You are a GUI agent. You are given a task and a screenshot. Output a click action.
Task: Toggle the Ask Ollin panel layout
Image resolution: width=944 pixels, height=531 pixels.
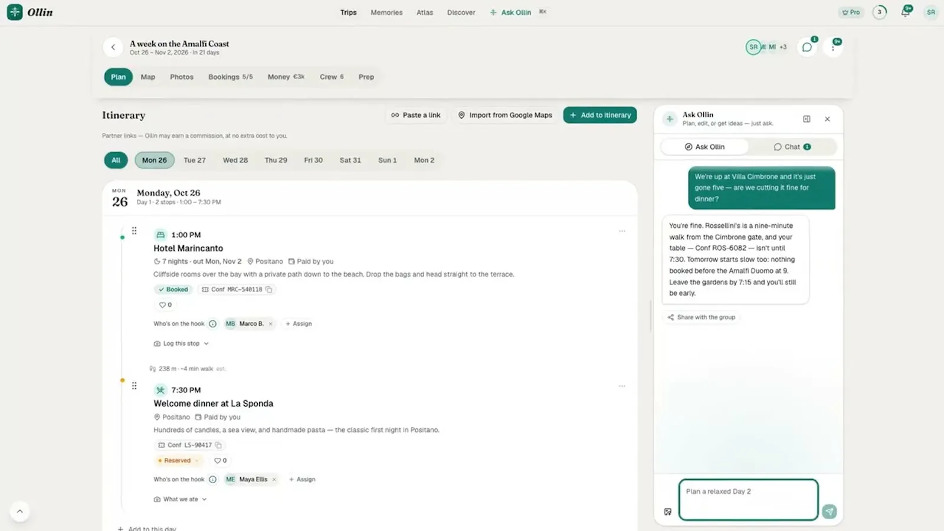coord(807,119)
